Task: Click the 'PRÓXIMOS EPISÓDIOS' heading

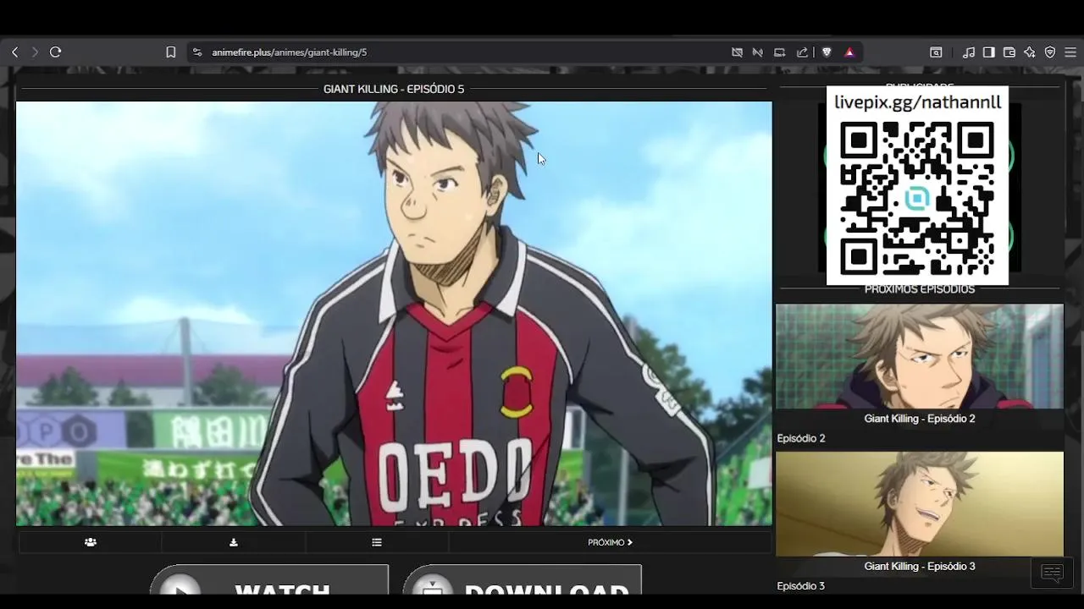Action: coord(920,289)
